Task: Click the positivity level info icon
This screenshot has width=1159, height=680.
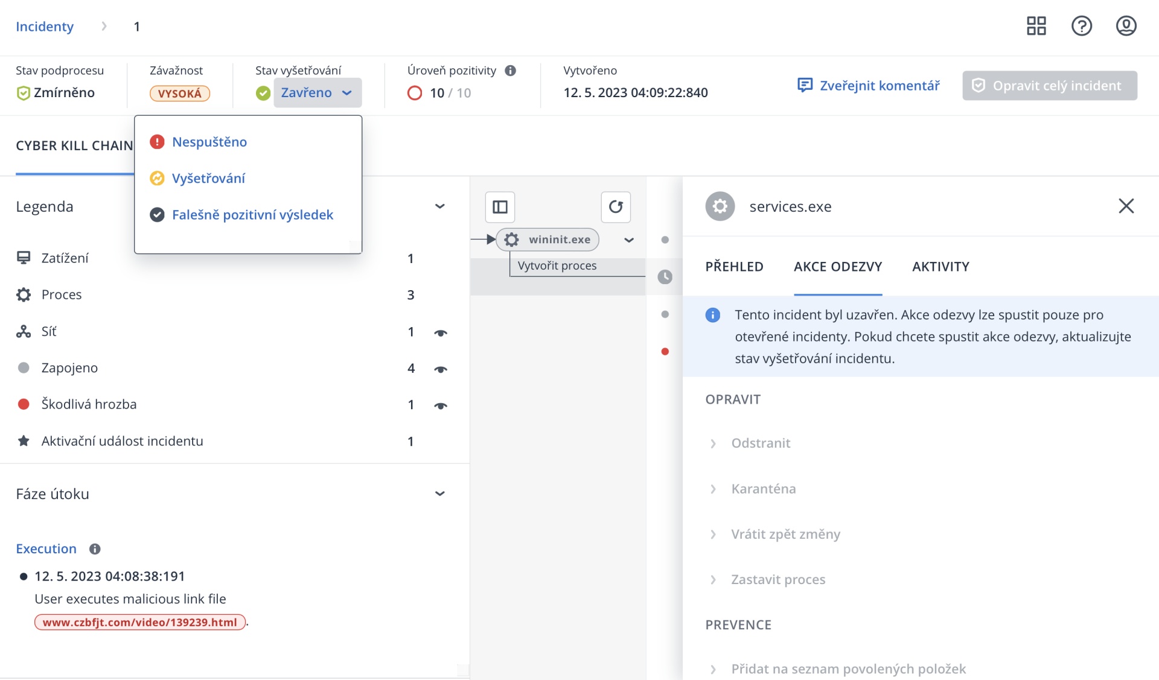Action: pos(511,71)
